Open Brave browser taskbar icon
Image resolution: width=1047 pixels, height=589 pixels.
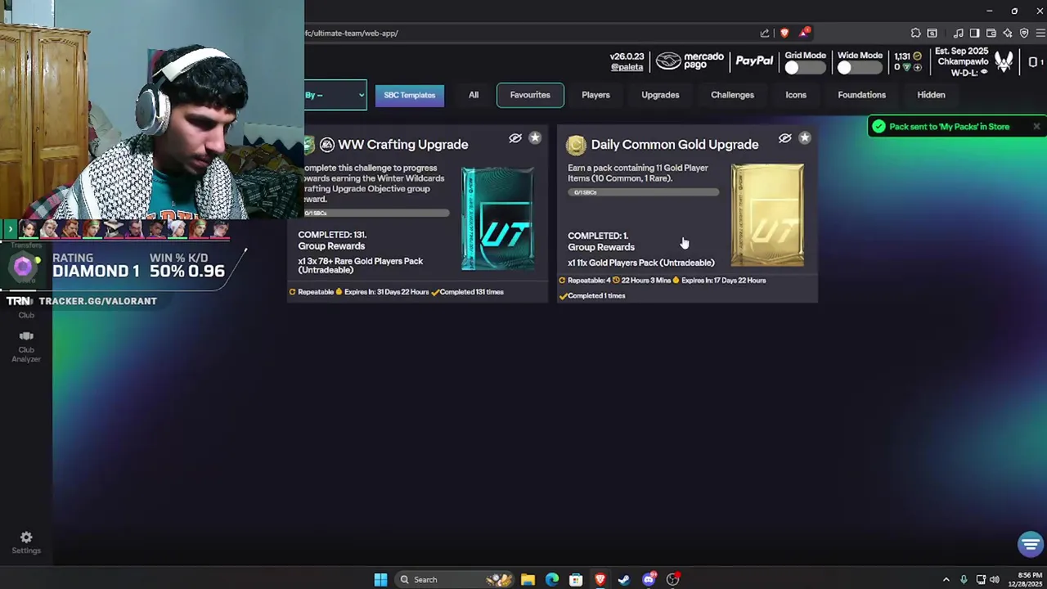click(x=600, y=579)
